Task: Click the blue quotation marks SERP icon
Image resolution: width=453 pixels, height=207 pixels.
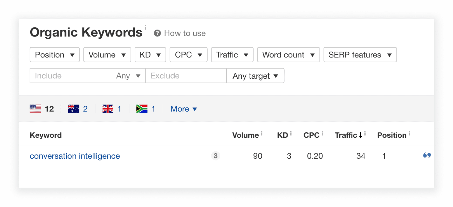Action: point(427,155)
